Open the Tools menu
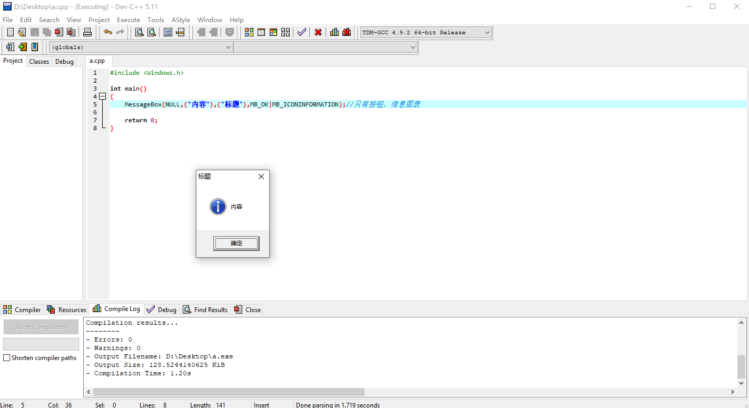 click(x=156, y=20)
